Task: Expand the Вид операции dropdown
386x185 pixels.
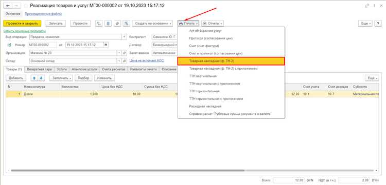Action: pos(125,37)
